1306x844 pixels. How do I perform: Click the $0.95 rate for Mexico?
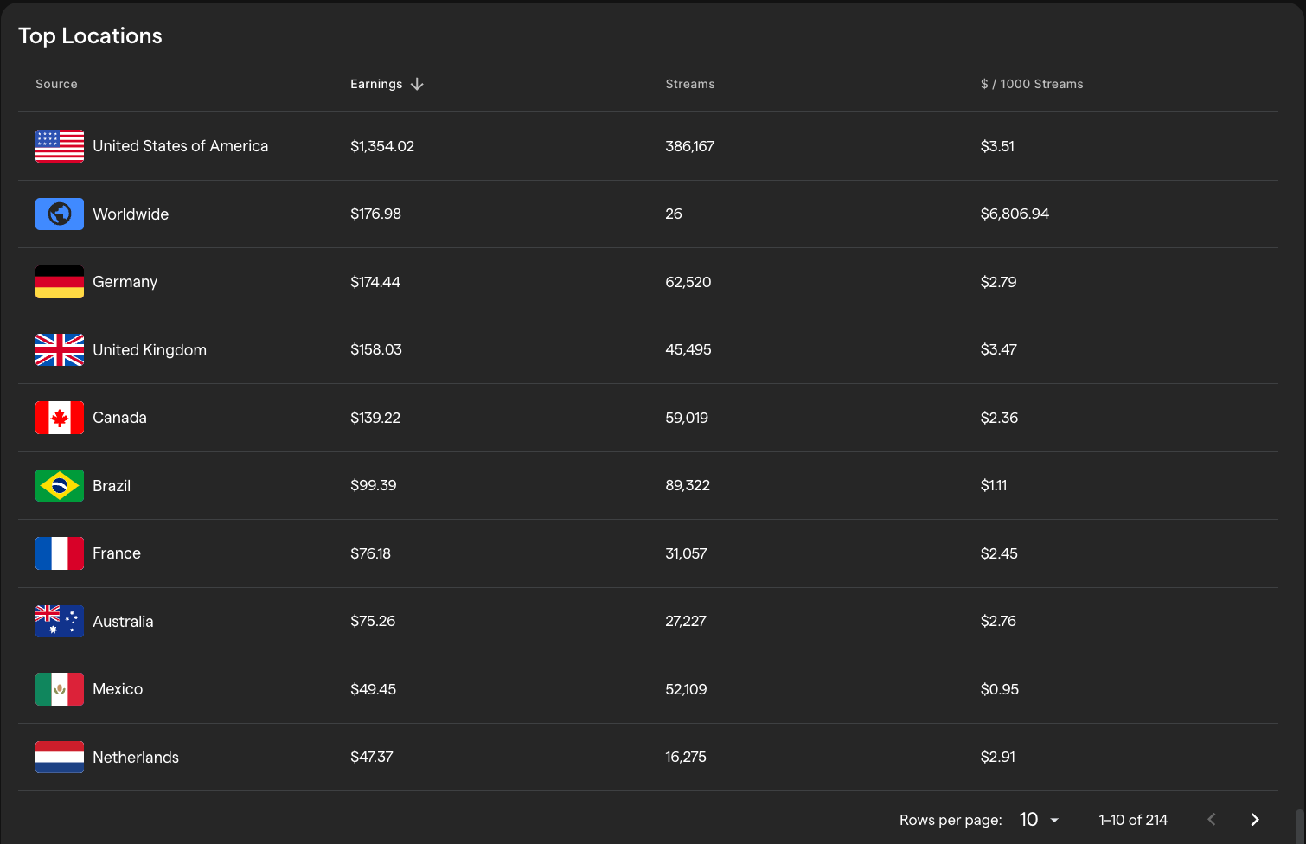(x=1000, y=689)
